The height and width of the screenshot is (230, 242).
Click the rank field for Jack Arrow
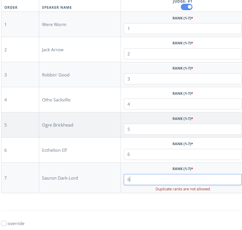[x=183, y=54]
